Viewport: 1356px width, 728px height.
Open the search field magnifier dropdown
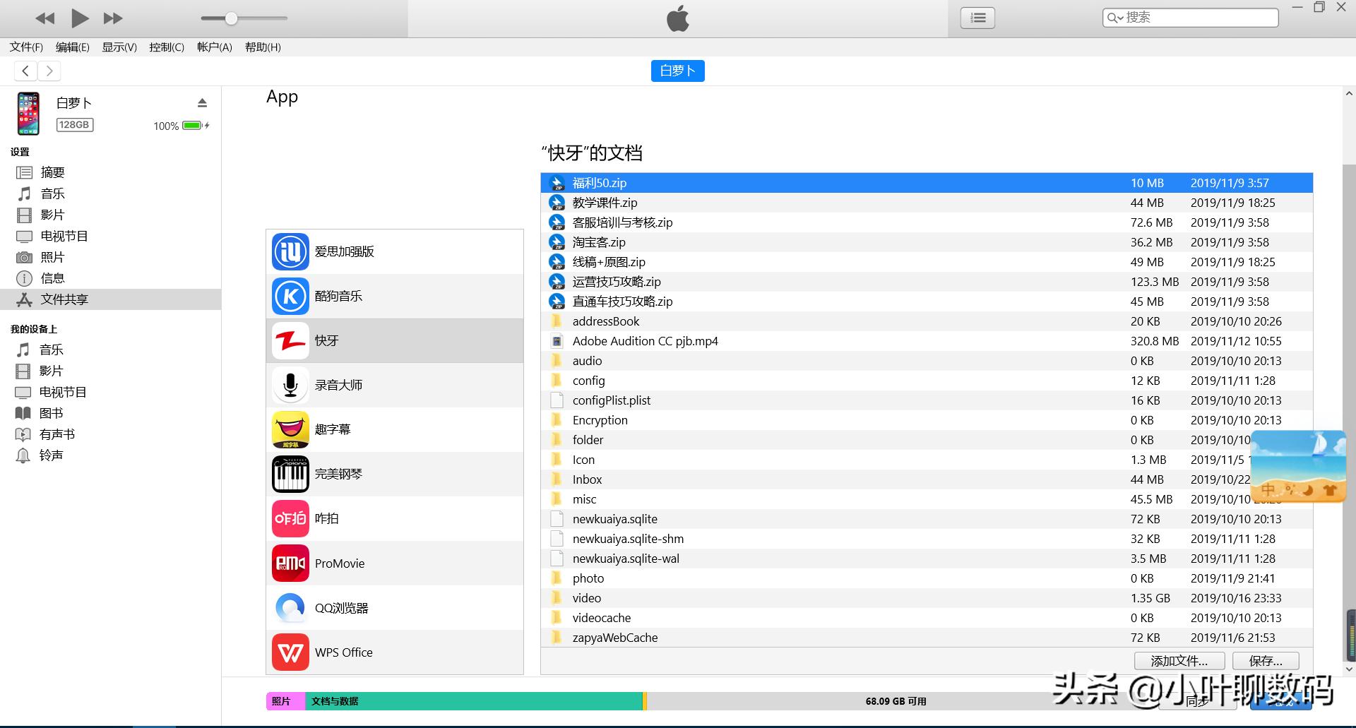[1114, 18]
